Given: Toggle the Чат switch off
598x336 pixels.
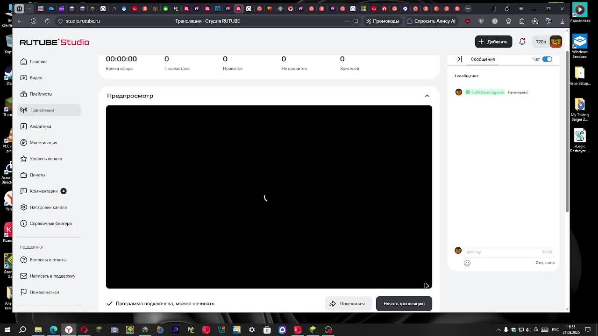Looking at the screenshot, I should pos(547,59).
